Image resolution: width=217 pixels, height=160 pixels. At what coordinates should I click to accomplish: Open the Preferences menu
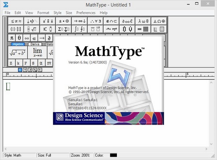tap(86, 13)
